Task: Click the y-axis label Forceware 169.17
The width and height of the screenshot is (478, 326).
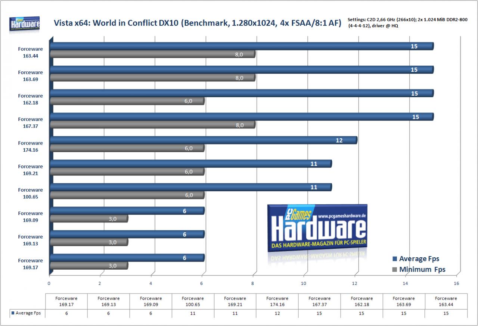Action: pyautogui.click(x=30, y=264)
